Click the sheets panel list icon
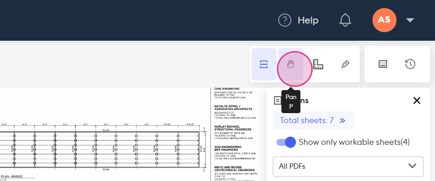Image resolution: width=435 pixels, height=181 pixels. pyautogui.click(x=277, y=100)
